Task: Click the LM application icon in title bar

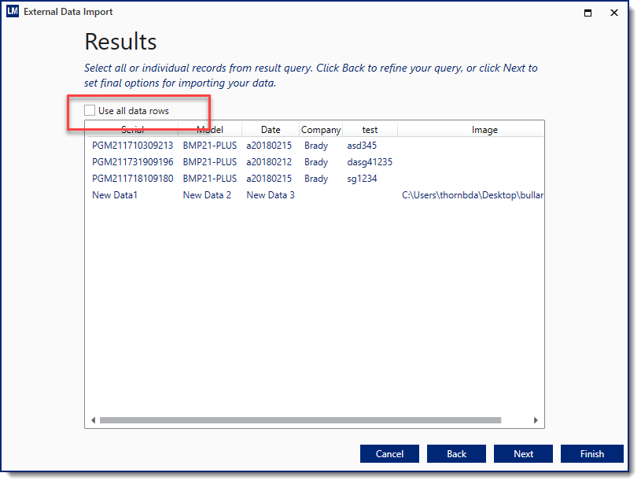Action: point(12,12)
